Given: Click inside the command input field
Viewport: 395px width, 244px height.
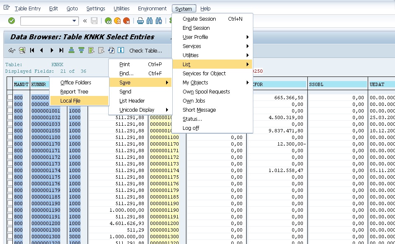Looking at the screenshot, I should pos(46,21).
